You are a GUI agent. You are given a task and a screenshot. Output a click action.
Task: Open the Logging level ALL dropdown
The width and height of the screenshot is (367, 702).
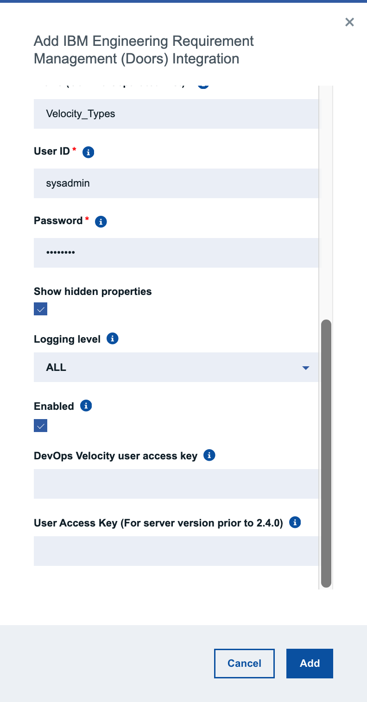pos(177,367)
